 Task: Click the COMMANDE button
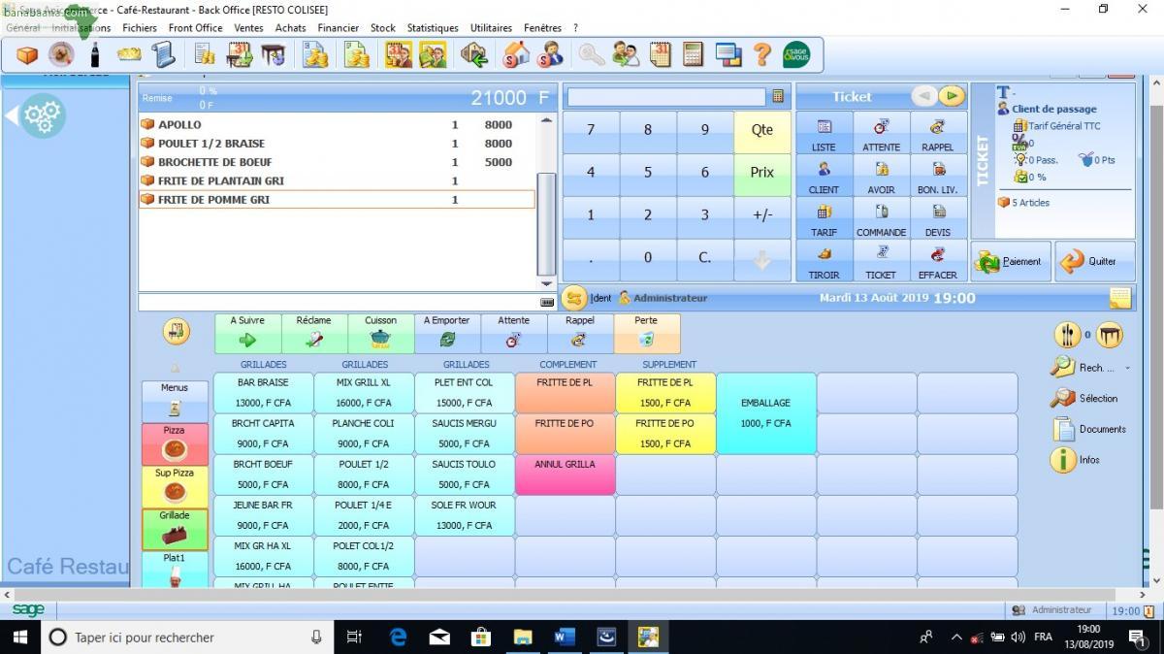[881, 218]
